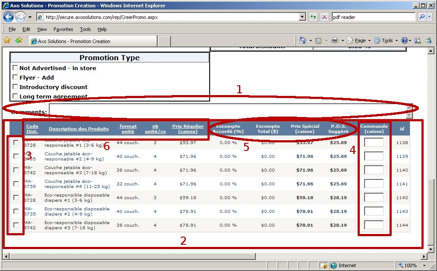Click the vertical scrollbar down arrow
The width and height of the screenshot is (437, 271).
pos(431,249)
